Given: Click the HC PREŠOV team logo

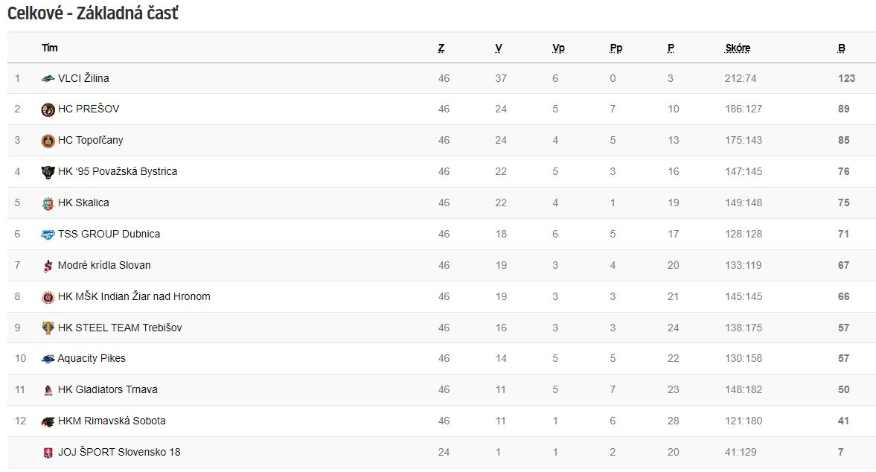Looking at the screenshot, I should coord(48,109).
